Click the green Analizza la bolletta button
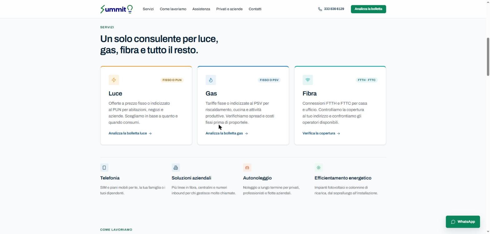This screenshot has width=490, height=234. (x=368, y=9)
